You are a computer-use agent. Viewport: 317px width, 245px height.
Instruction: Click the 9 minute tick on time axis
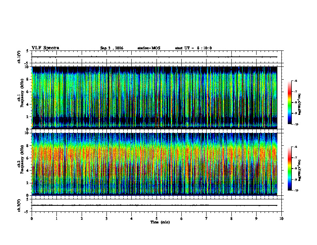(256, 219)
